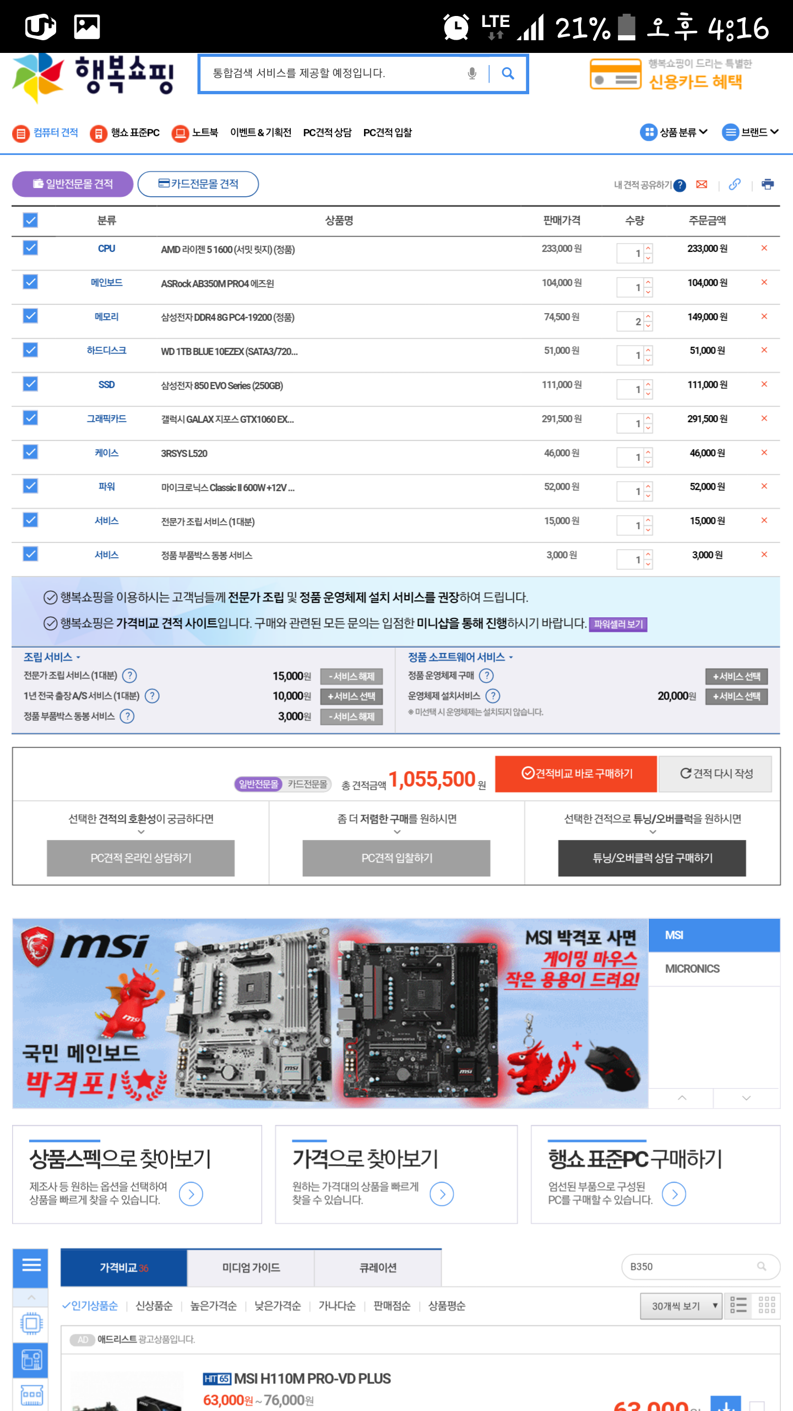The width and height of the screenshot is (793, 1411).
Task: Uncheck the CPU row checkbox
Action: tap(30, 248)
